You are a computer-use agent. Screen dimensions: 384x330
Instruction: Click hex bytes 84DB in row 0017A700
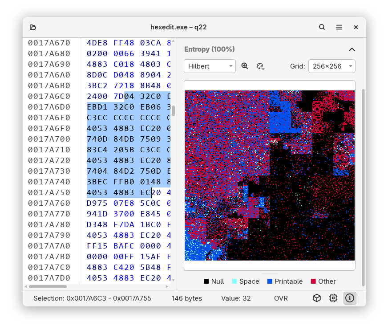point(124,139)
